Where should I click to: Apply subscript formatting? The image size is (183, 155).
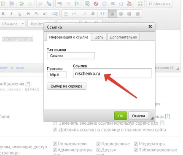click(x=36, y=13)
